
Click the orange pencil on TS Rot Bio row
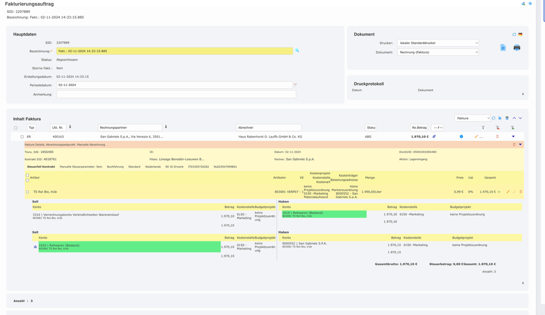coord(508,192)
